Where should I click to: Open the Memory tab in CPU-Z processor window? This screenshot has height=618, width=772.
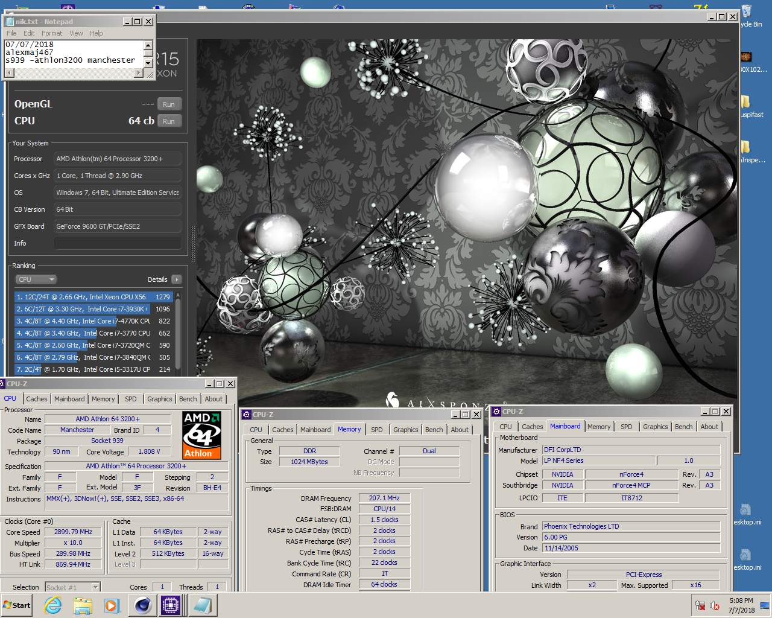coord(103,399)
